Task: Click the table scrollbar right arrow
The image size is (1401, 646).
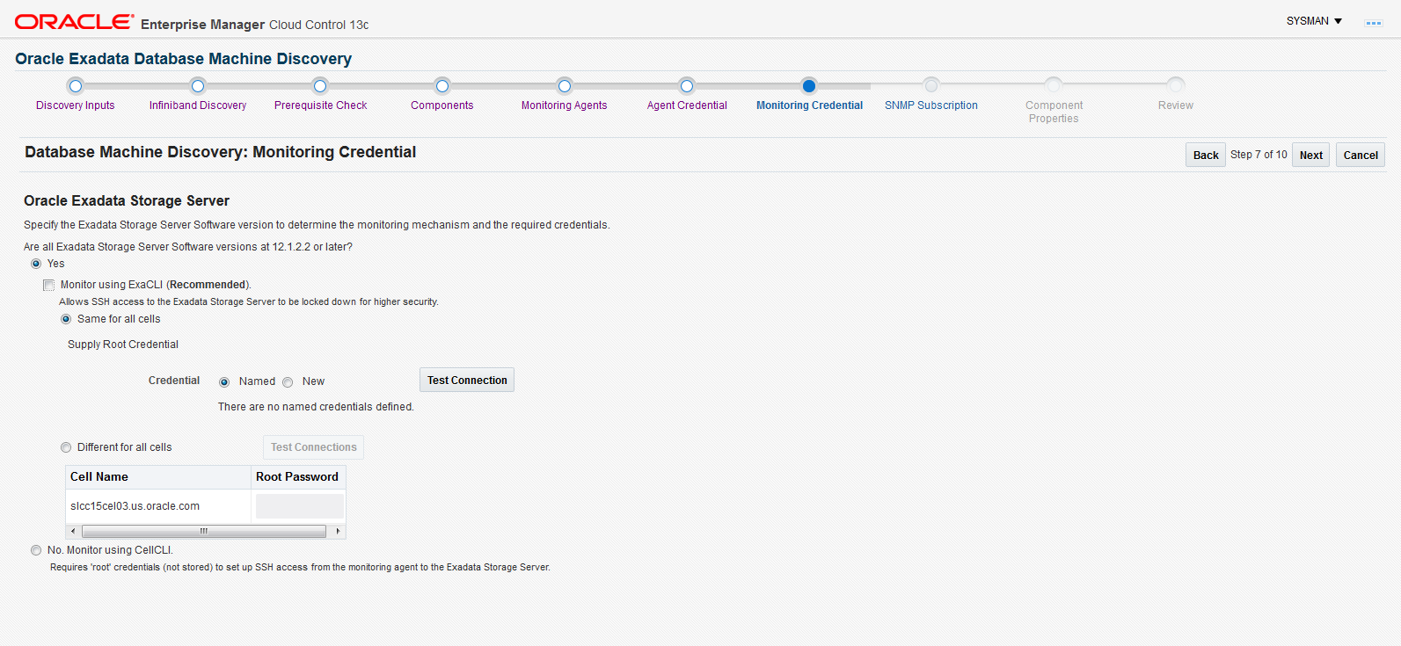Action: [338, 532]
